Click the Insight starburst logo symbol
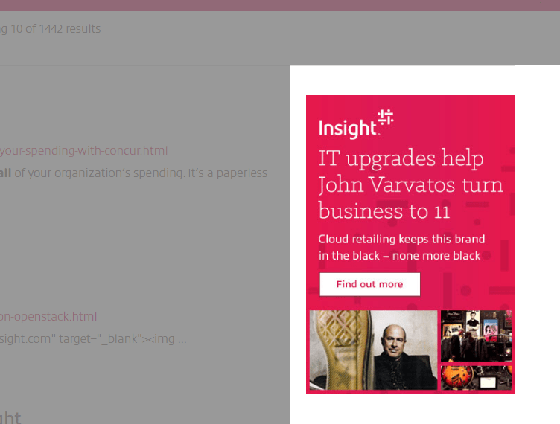560x424 pixels. [385, 117]
